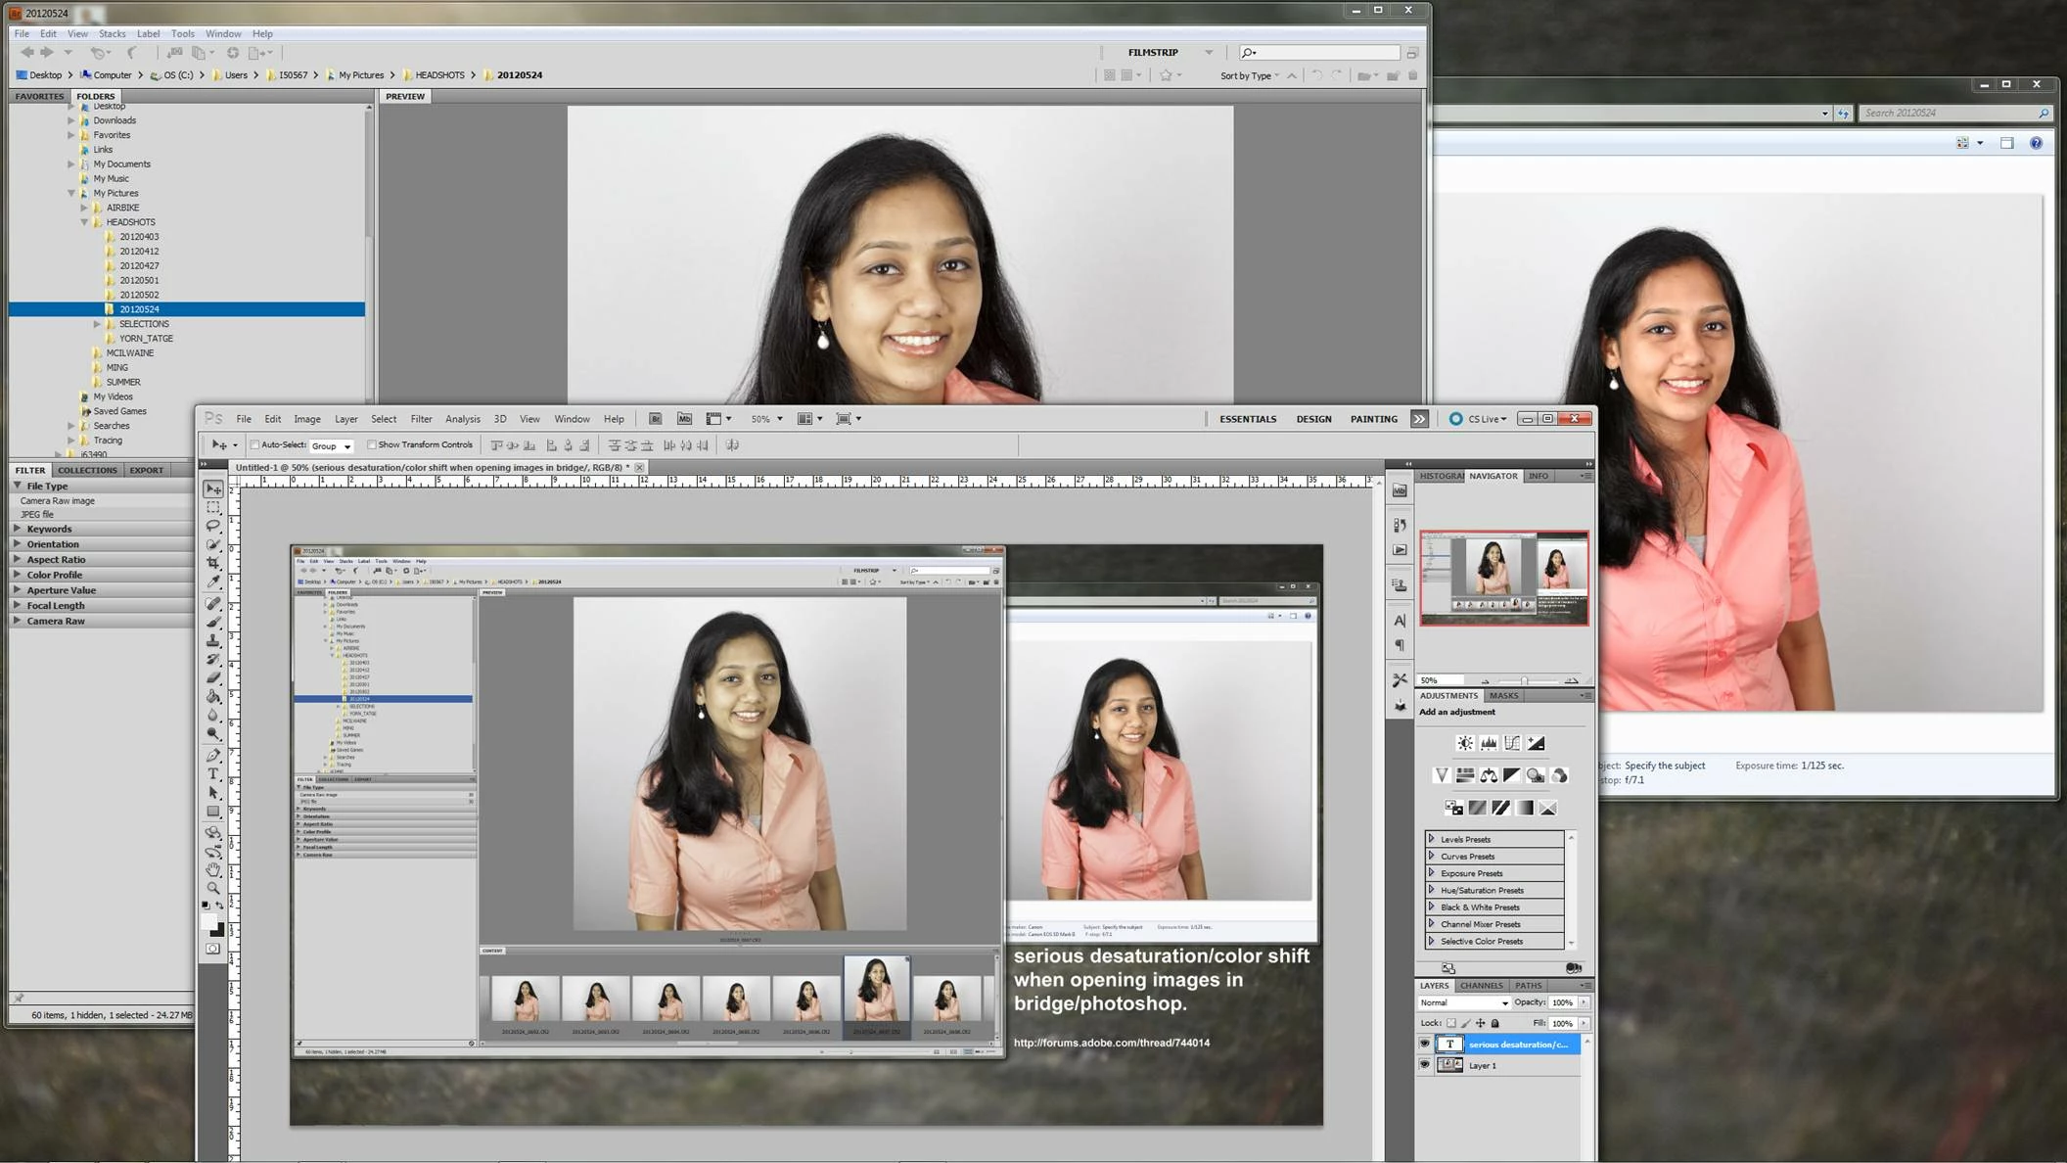This screenshot has height=1163, width=2067.
Task: Enable the Auto-Select checkbox
Action: click(255, 444)
